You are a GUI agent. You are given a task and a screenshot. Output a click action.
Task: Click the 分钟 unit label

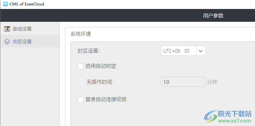point(212,82)
